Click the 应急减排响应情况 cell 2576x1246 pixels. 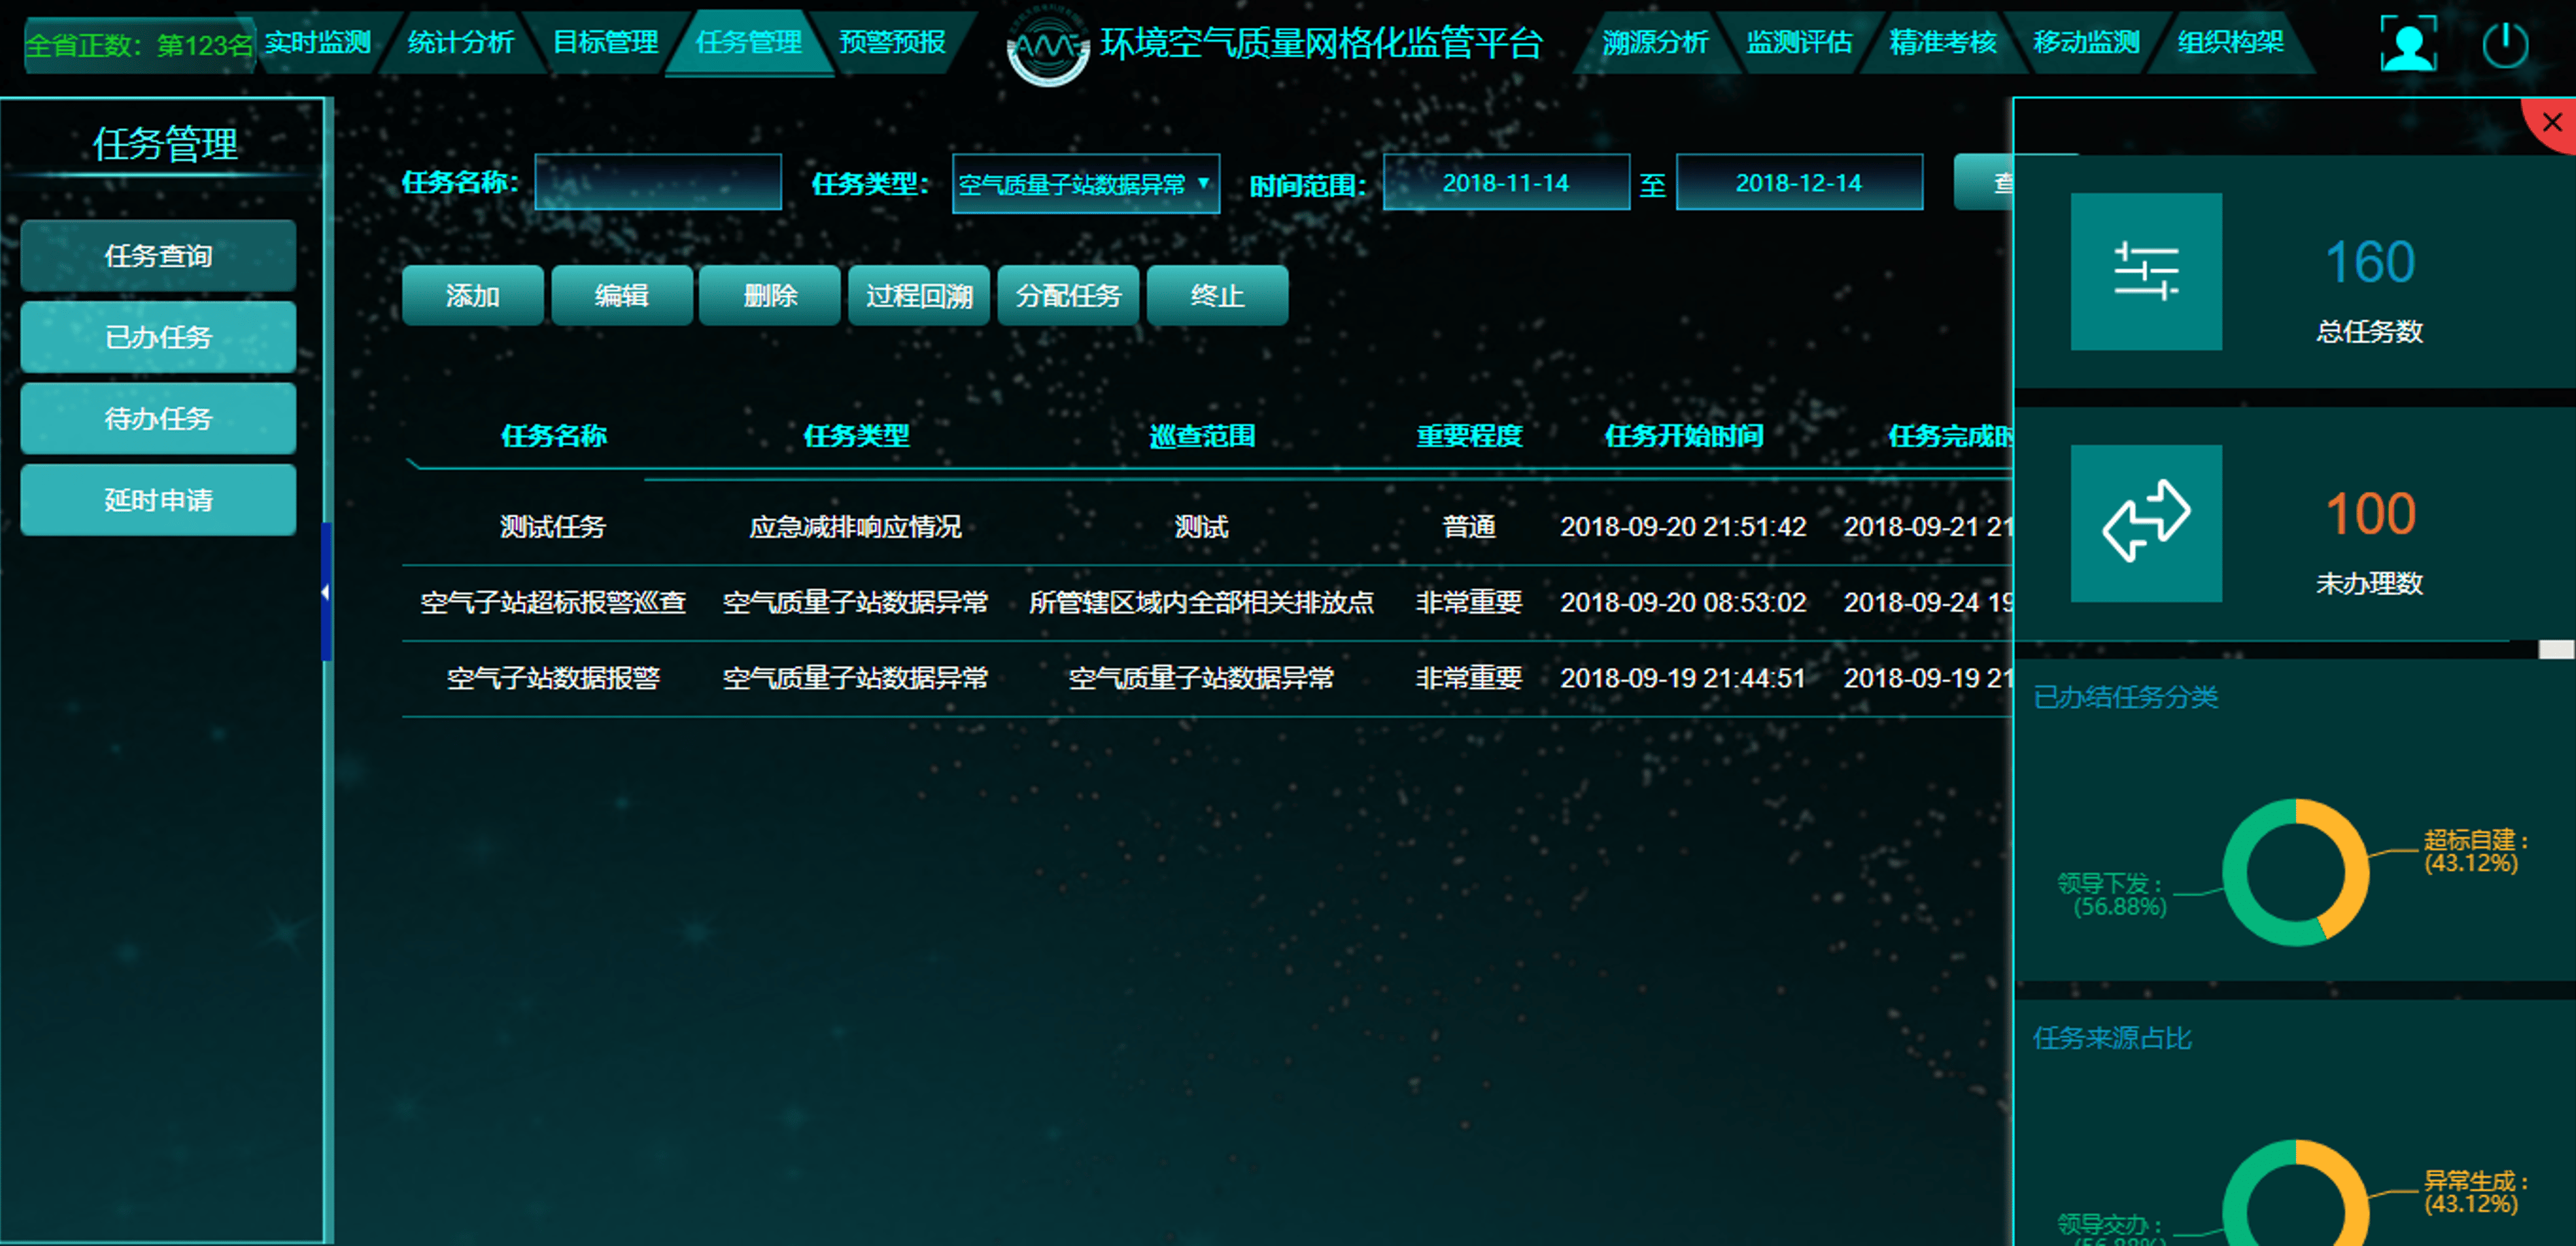click(856, 527)
